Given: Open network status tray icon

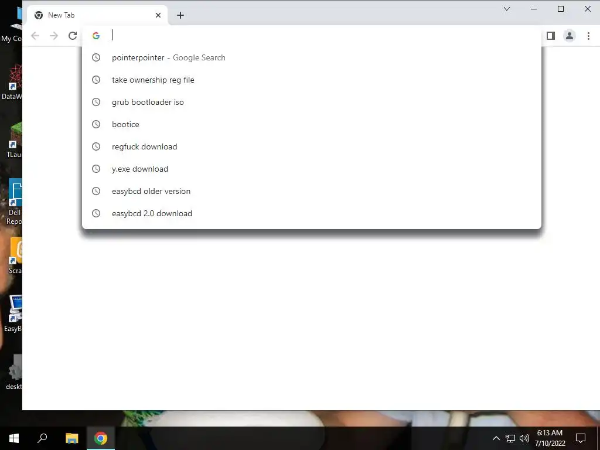Looking at the screenshot, I should pyautogui.click(x=510, y=438).
